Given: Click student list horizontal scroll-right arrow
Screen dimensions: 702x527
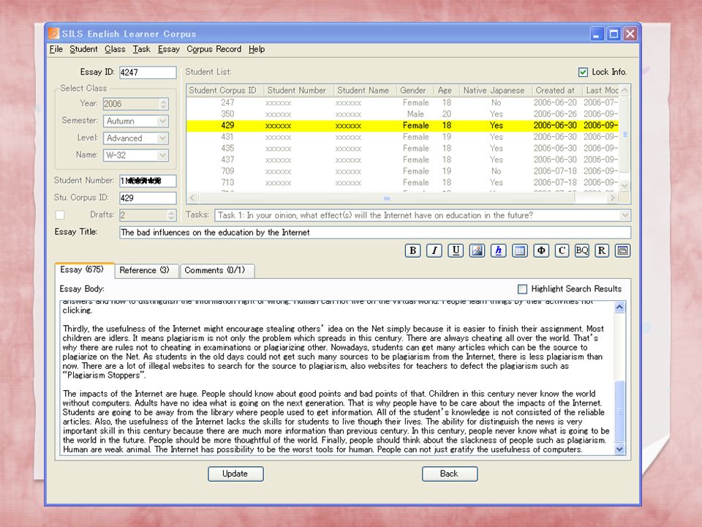Looking at the screenshot, I should (x=613, y=198).
